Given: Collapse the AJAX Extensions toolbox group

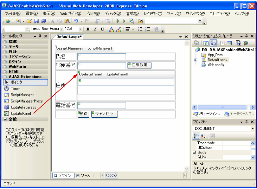Looking at the screenshot, I should 5,77.
